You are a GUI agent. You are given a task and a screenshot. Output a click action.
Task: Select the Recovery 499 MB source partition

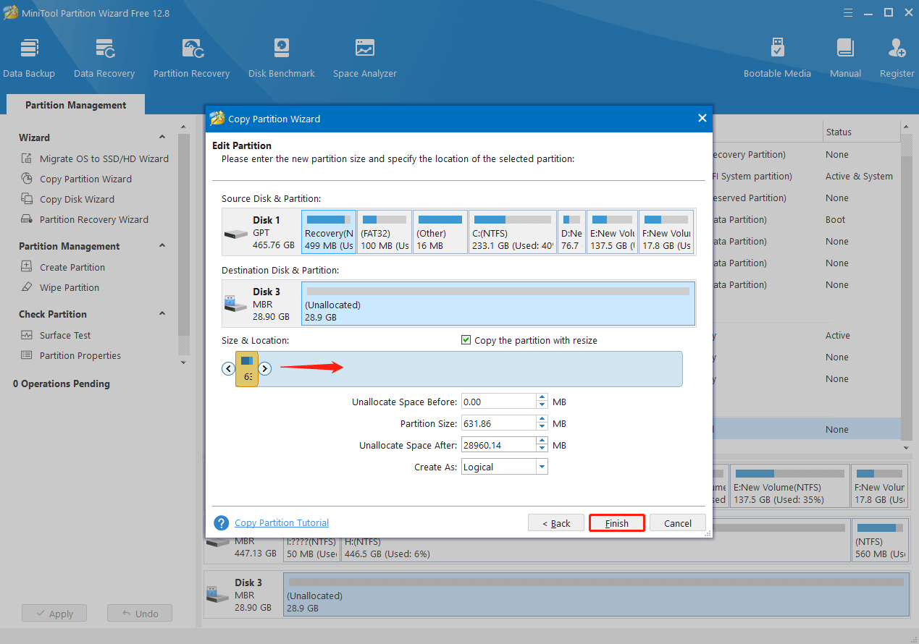pos(329,232)
